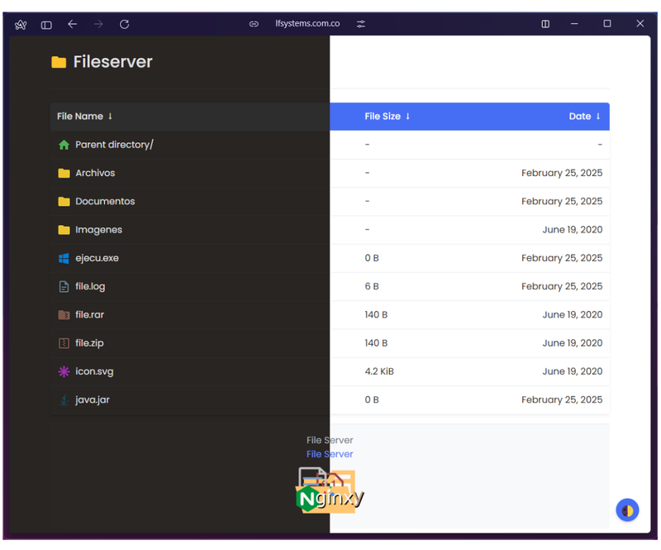Viewport: 661px width, 550px height.
Task: Click the Nginxy logo image
Action: pos(330,490)
